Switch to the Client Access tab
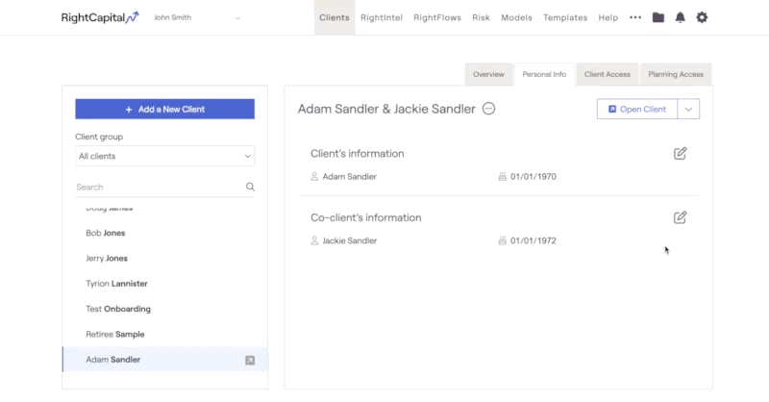Screen dimensions: 769x402 click(x=608, y=74)
